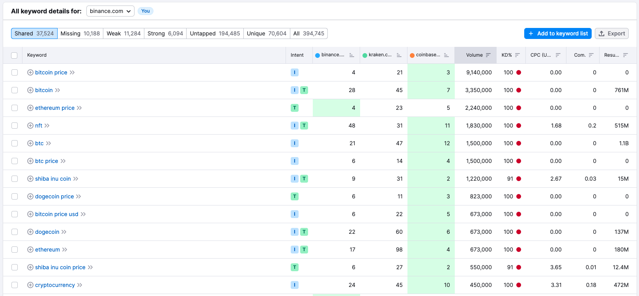This screenshot has width=639, height=296.
Task: Click the plus icon beside cryptocurrency keyword
Action: coord(30,285)
